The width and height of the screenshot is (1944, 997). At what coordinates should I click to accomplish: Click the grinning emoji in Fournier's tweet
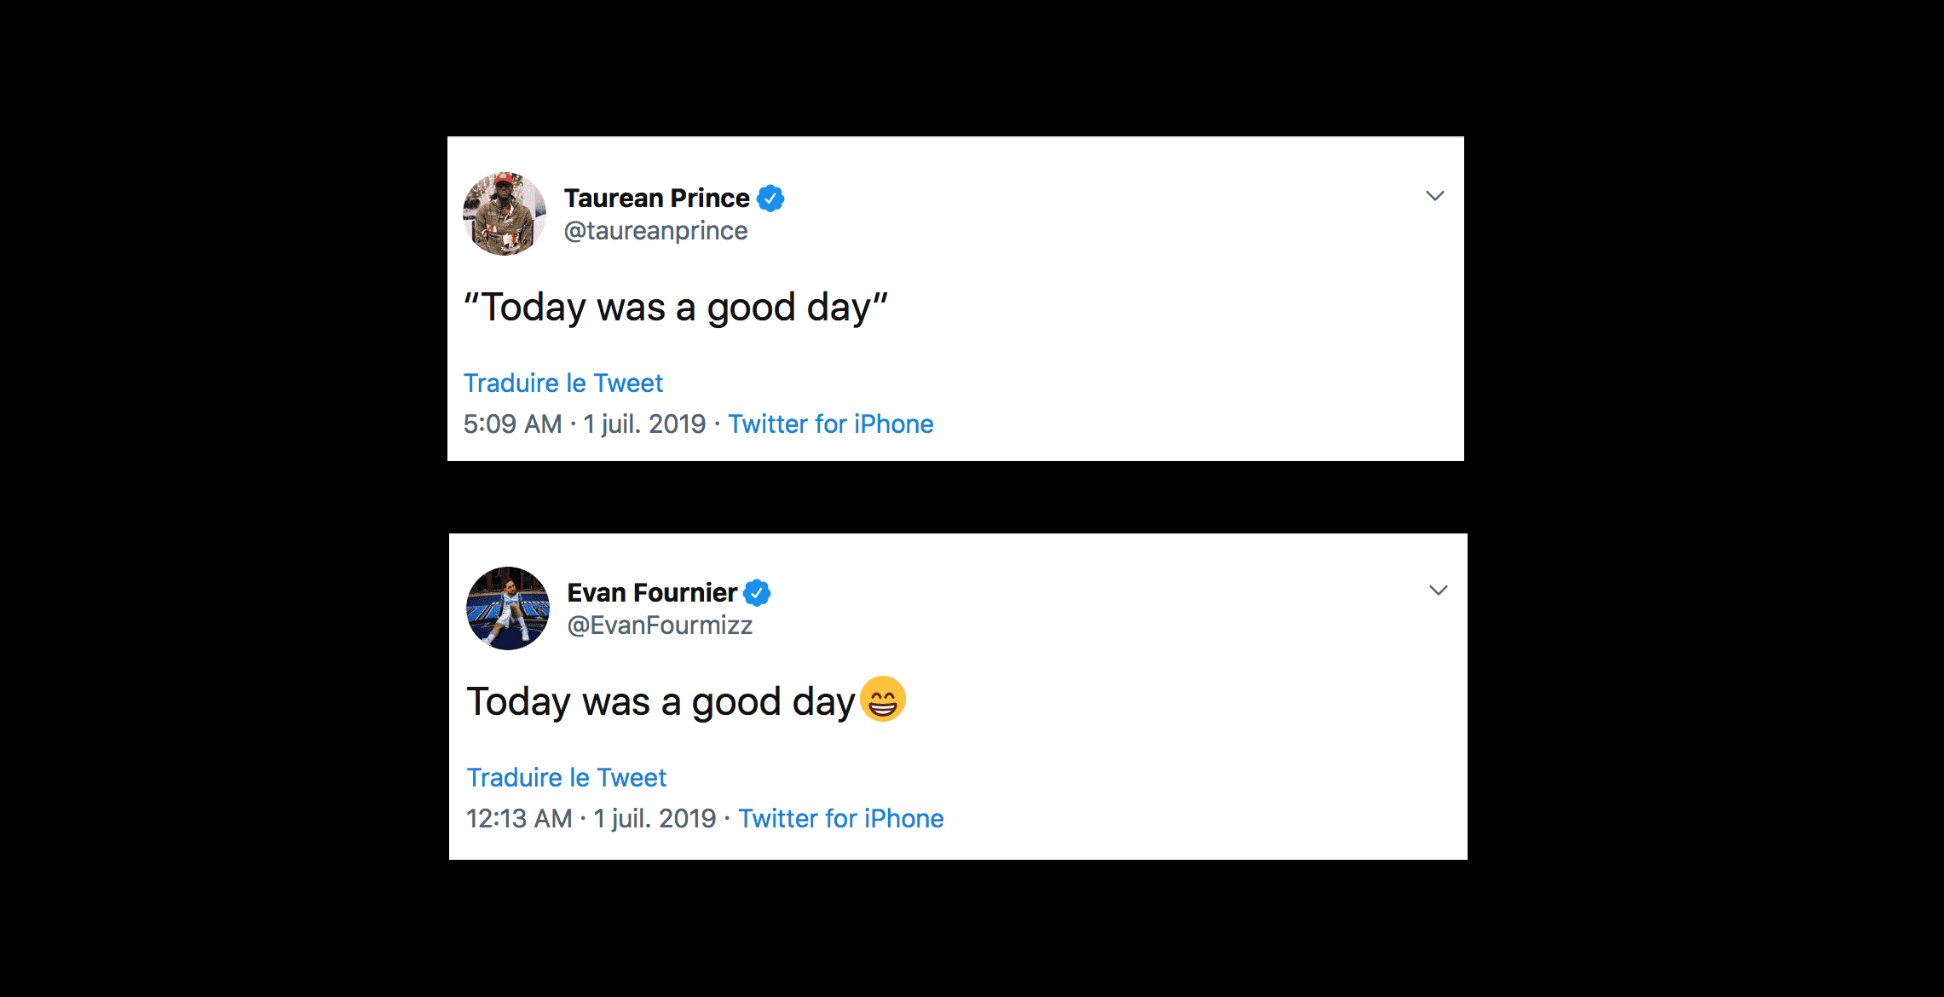(x=882, y=700)
